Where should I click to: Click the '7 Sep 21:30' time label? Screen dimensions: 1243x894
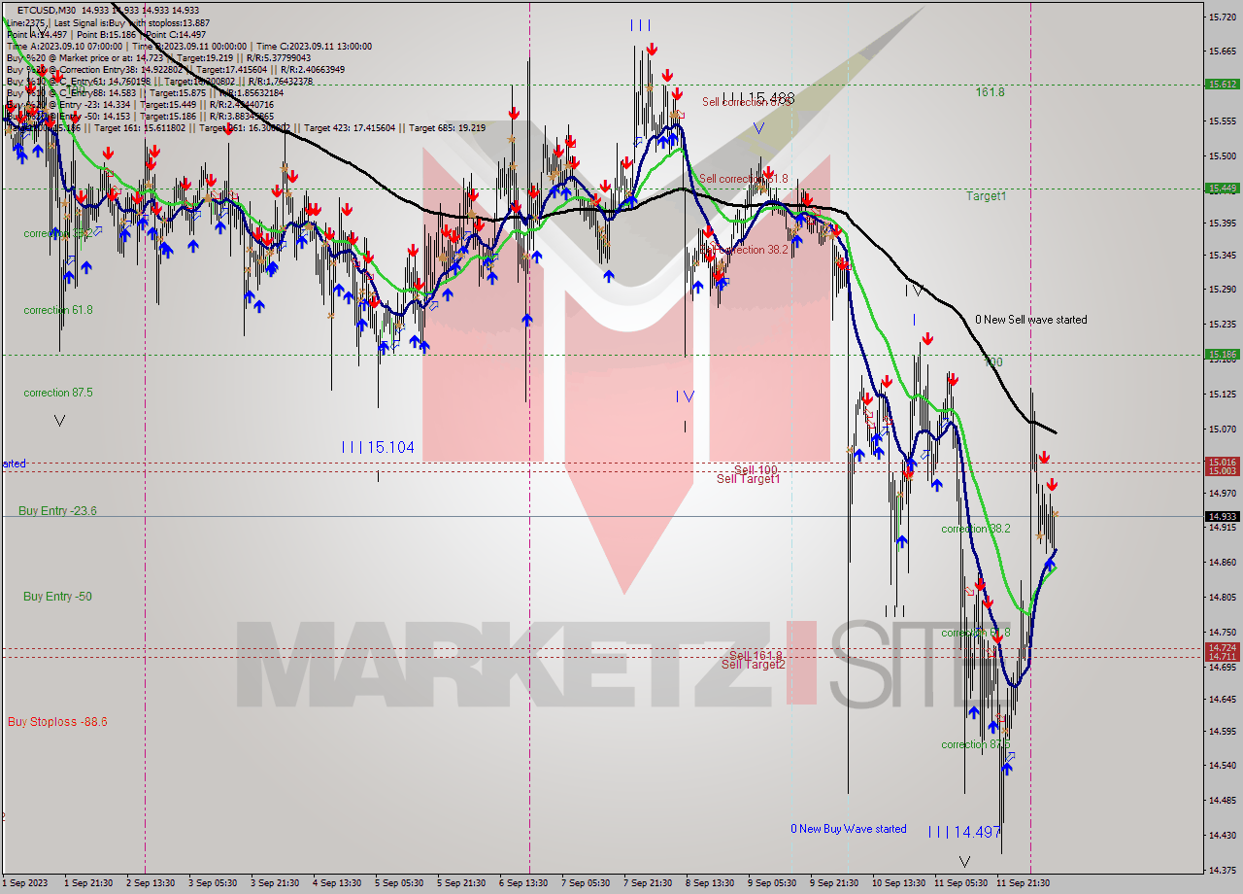(648, 883)
